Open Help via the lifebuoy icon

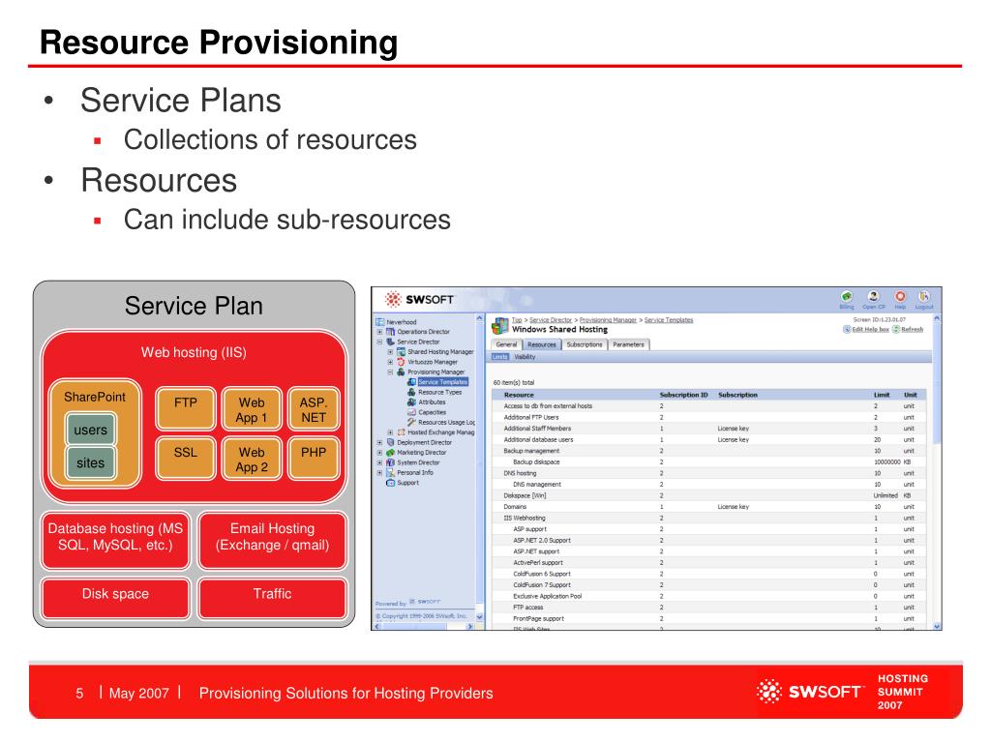pos(900,296)
